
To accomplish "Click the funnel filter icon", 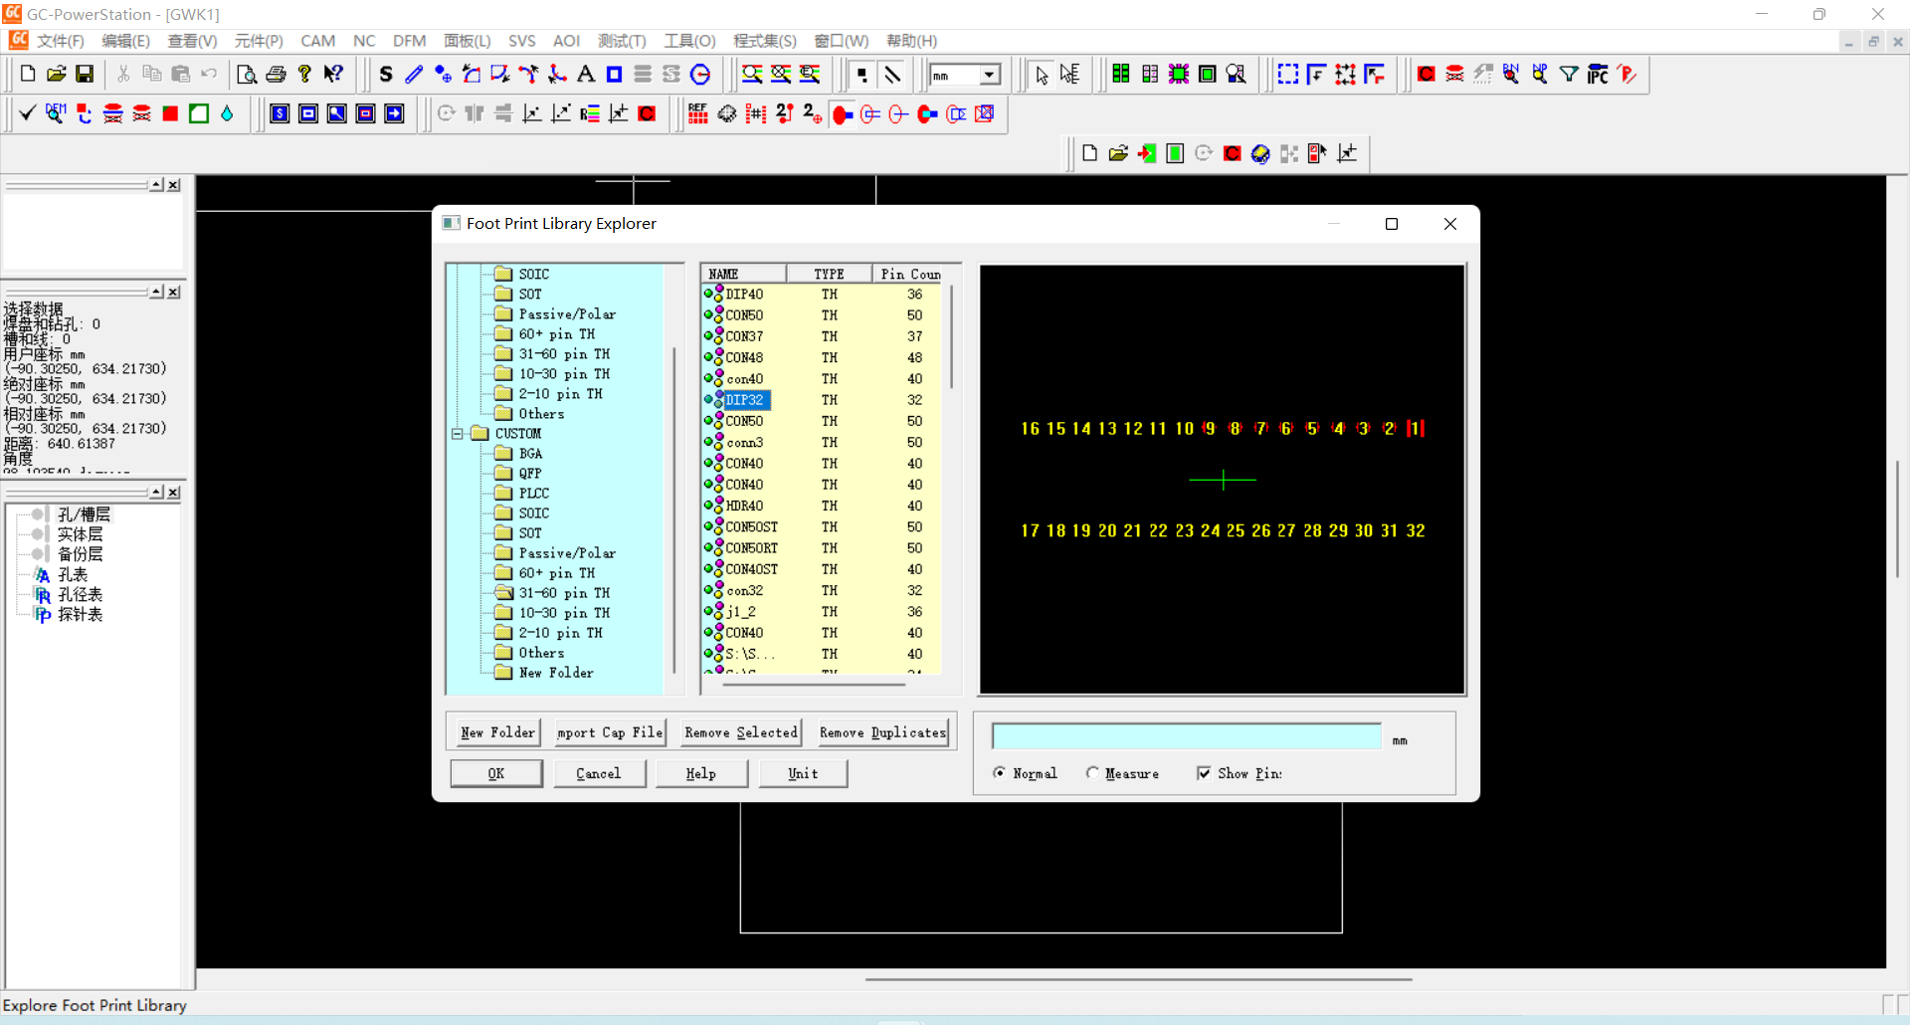I will pyautogui.click(x=1569, y=74).
